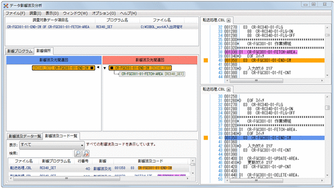Click the app icon in the title bar
The height and width of the screenshot is (189, 335).
(6, 5)
